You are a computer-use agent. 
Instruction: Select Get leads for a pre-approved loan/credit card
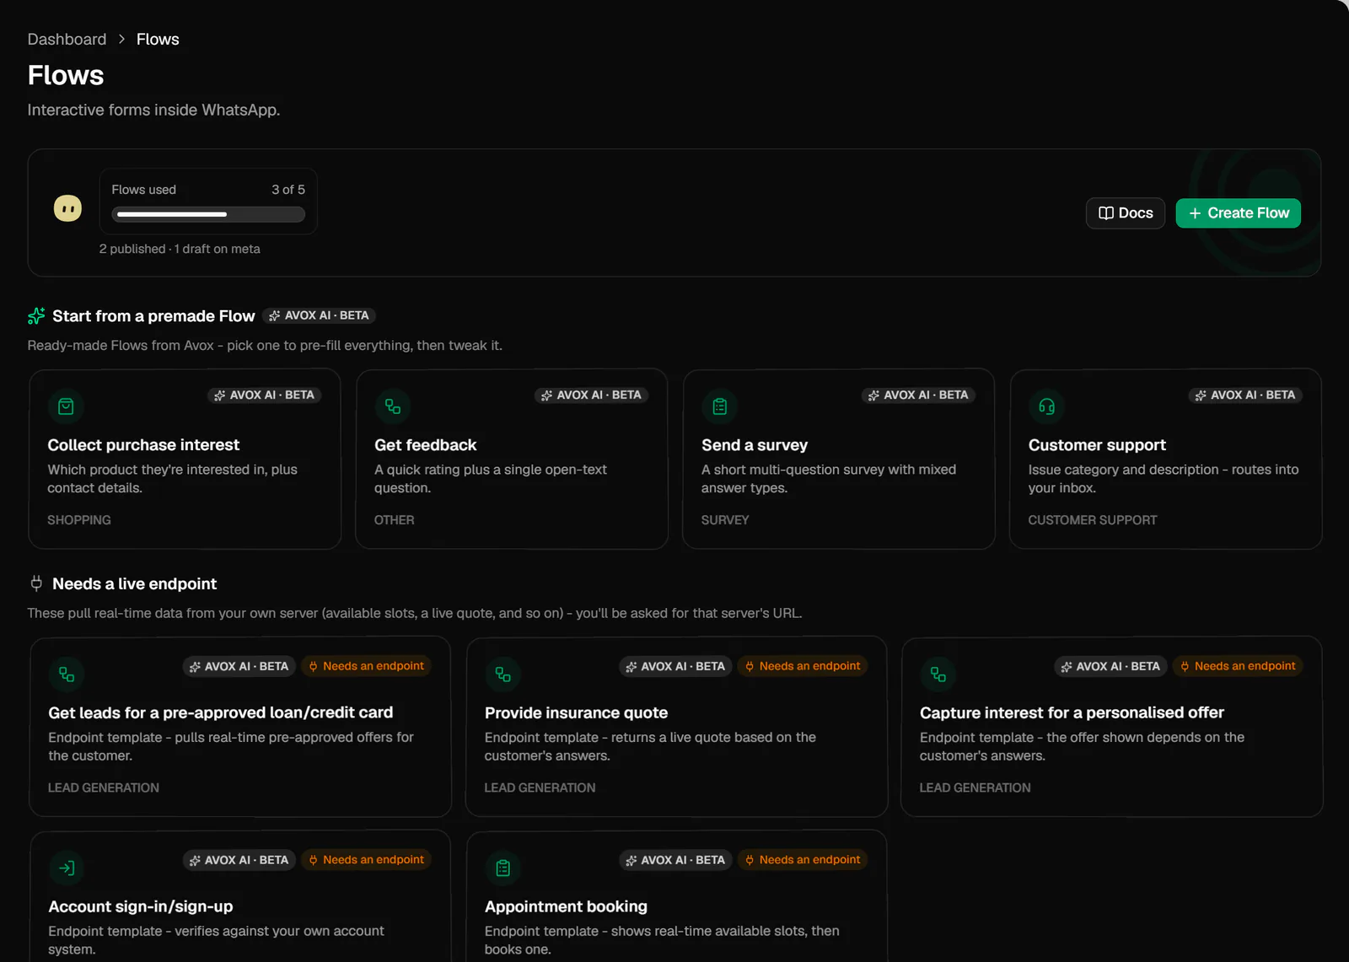(x=221, y=712)
